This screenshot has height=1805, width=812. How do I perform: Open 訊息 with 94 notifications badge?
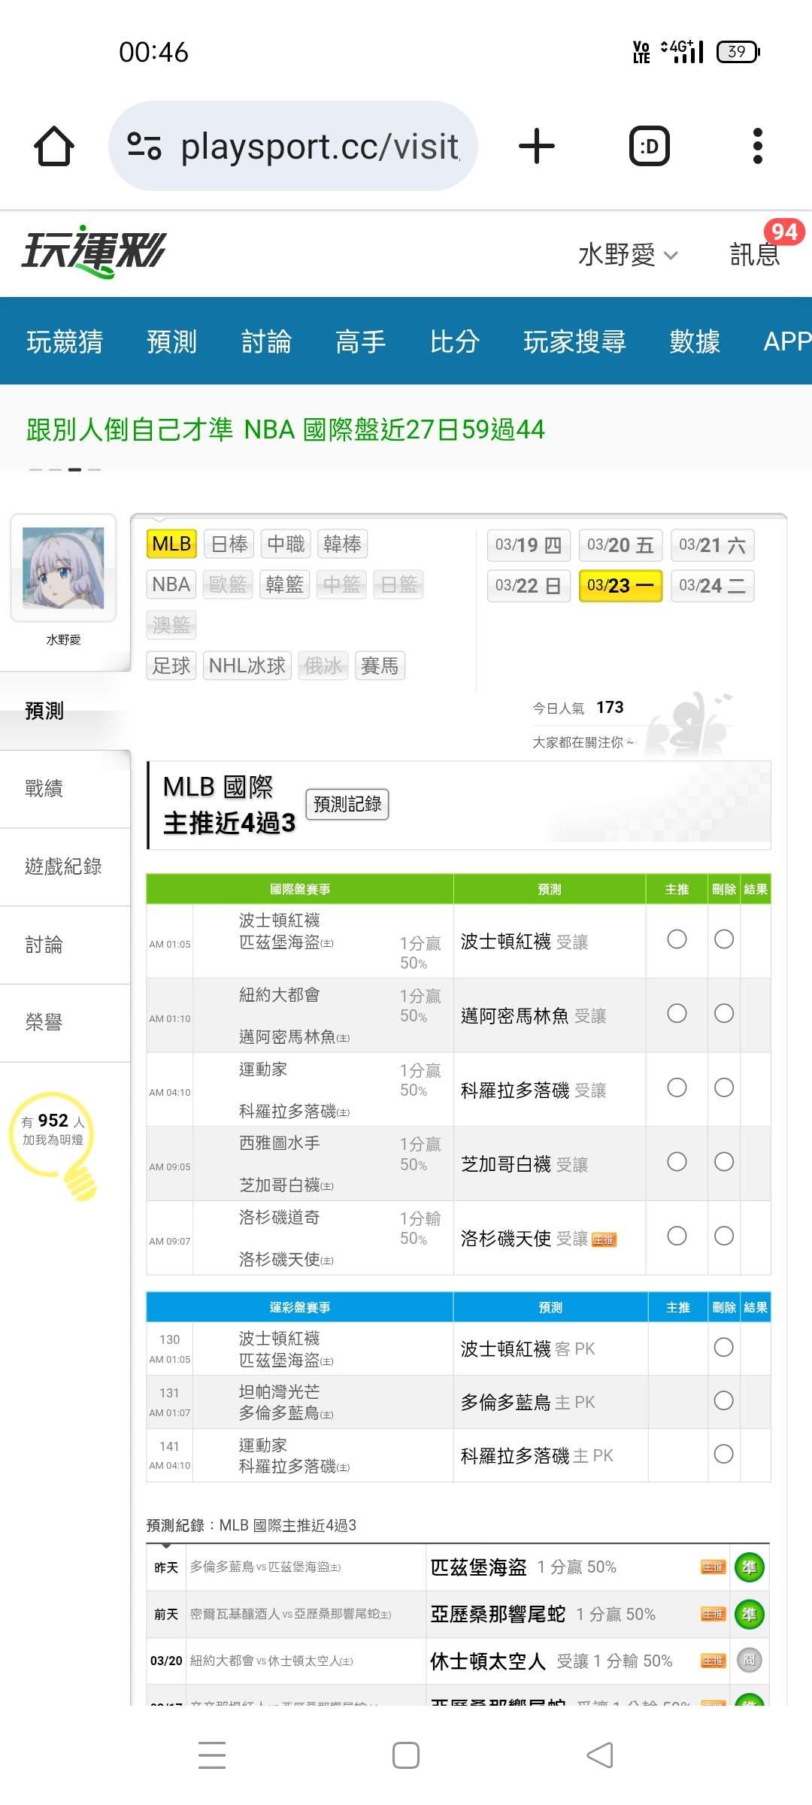point(756,254)
